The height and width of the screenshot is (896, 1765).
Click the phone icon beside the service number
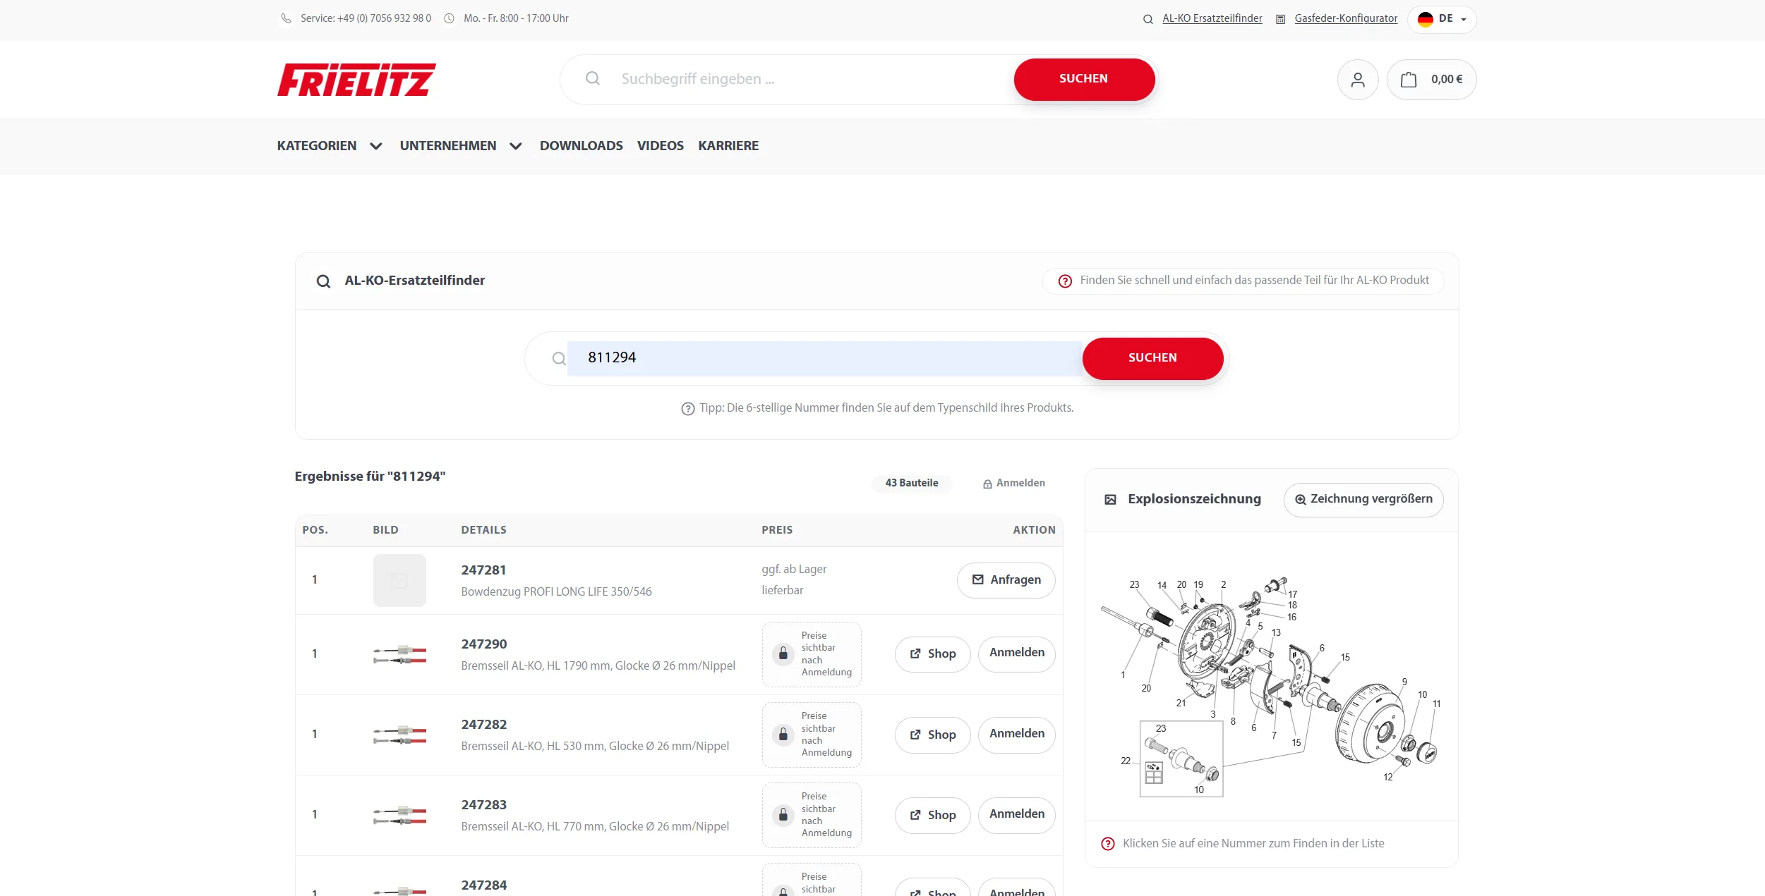tap(286, 18)
